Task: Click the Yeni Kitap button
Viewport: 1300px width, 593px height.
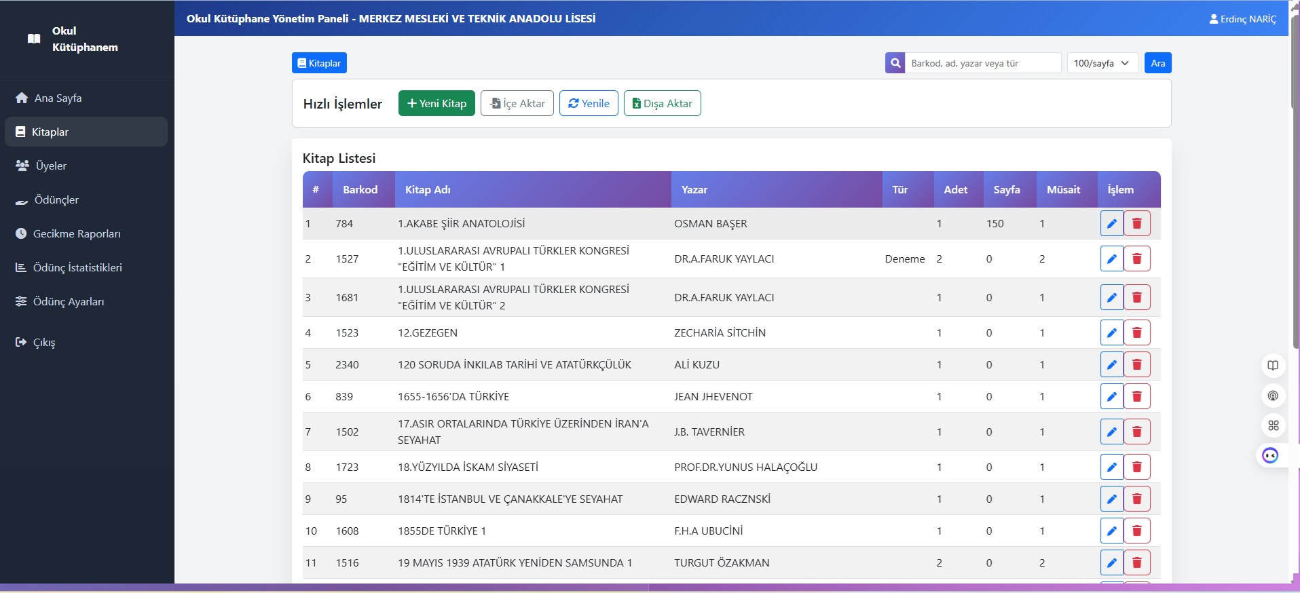Action: (x=437, y=103)
